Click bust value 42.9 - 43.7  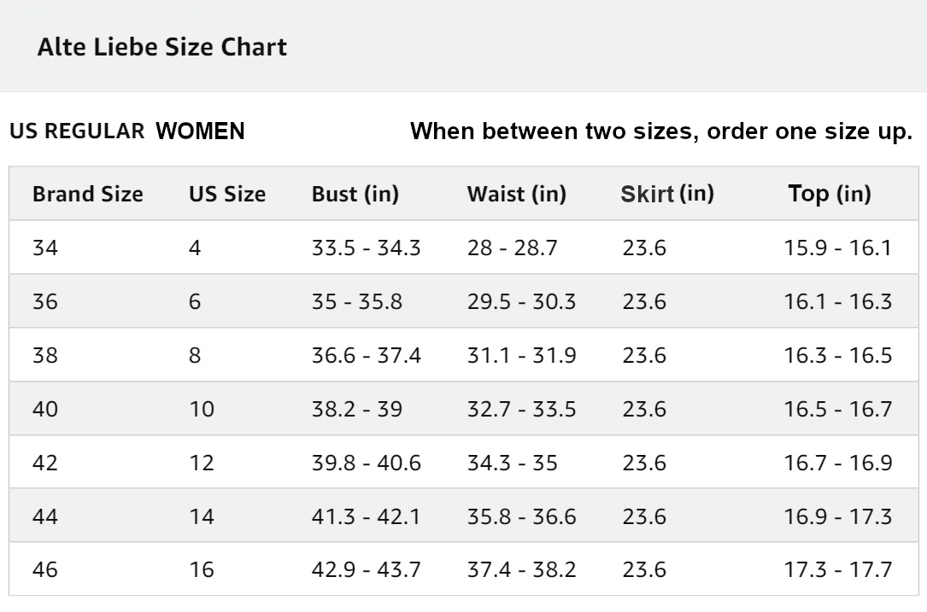(x=367, y=569)
